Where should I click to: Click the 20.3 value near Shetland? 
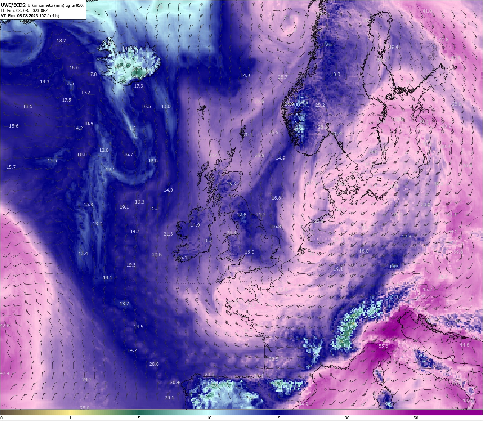click(248, 134)
